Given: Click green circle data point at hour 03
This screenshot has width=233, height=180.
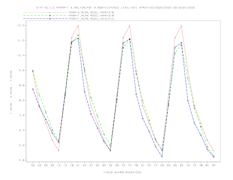Looking at the screenshot, I should [39, 95].
